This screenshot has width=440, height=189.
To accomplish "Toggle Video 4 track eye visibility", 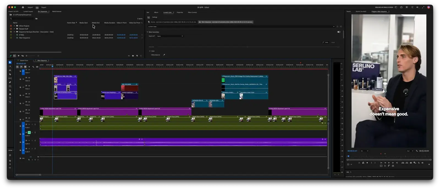I will (x=29, y=94).
